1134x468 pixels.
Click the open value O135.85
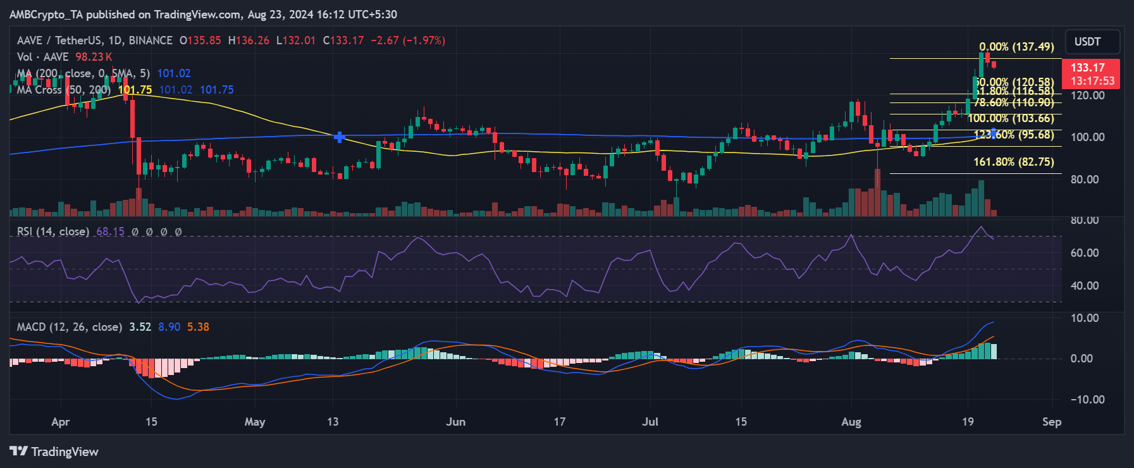point(200,40)
